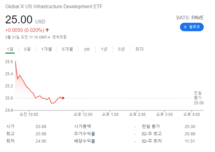
Task: Open the 1개월 chart range
Action: 47,49
